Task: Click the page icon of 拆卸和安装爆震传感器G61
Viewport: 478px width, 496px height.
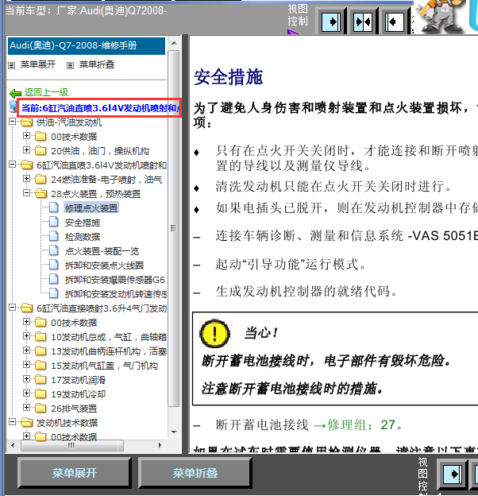Action: click(54, 279)
